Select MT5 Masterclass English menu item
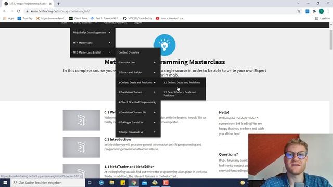 93,52
